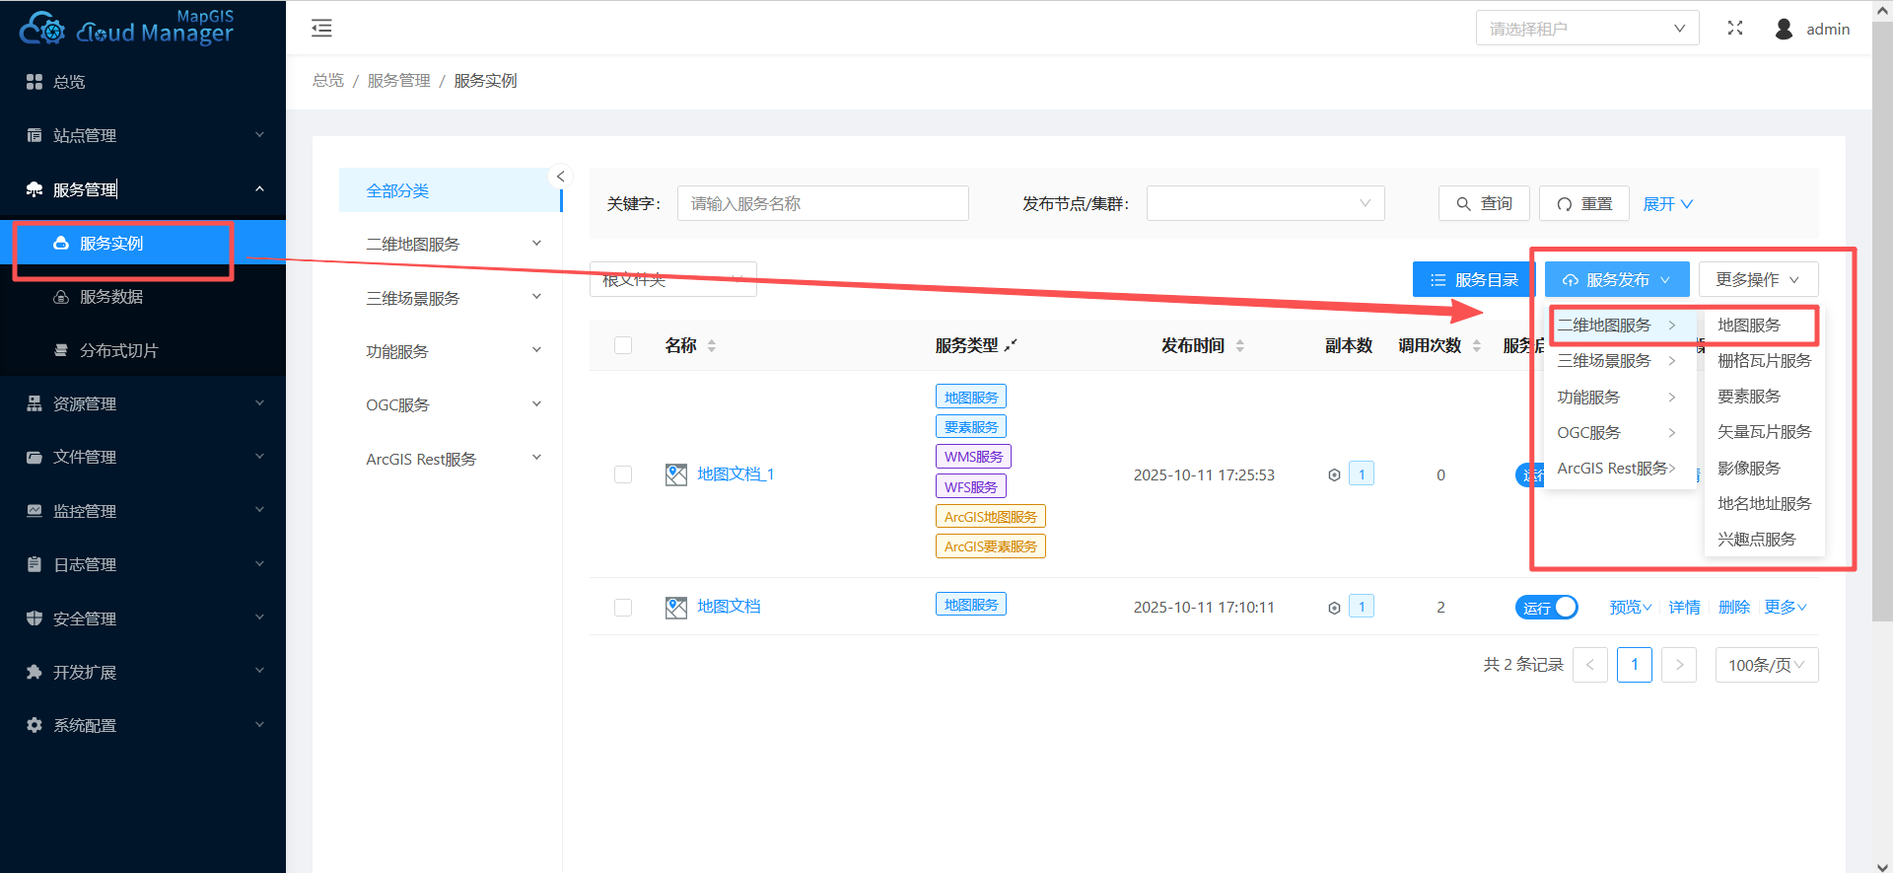Toggle 运行 switch for 地图文档
Image resolution: width=1893 pixels, height=873 pixels.
click(1546, 608)
